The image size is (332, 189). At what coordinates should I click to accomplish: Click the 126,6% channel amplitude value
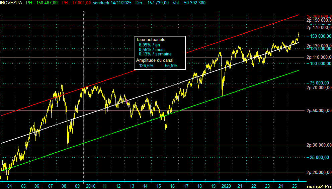pyautogui.click(x=146, y=66)
